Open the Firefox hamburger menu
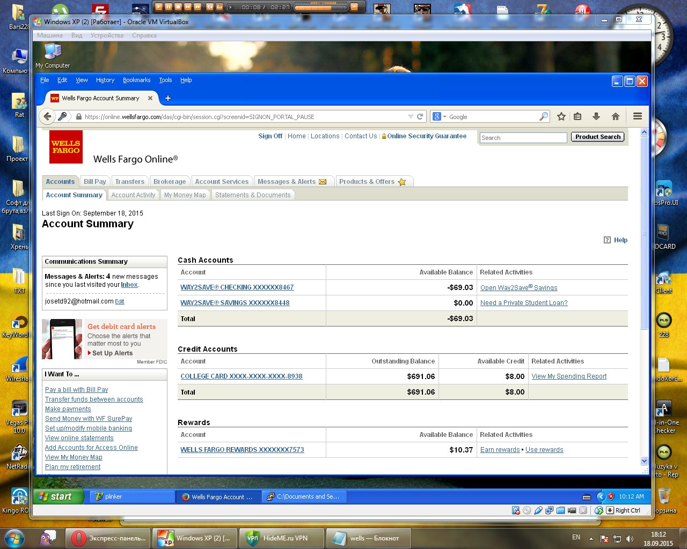The image size is (687, 549). (x=638, y=116)
